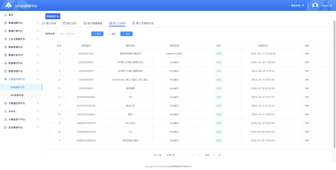Open the bixian user dropdown

pos(327,6)
